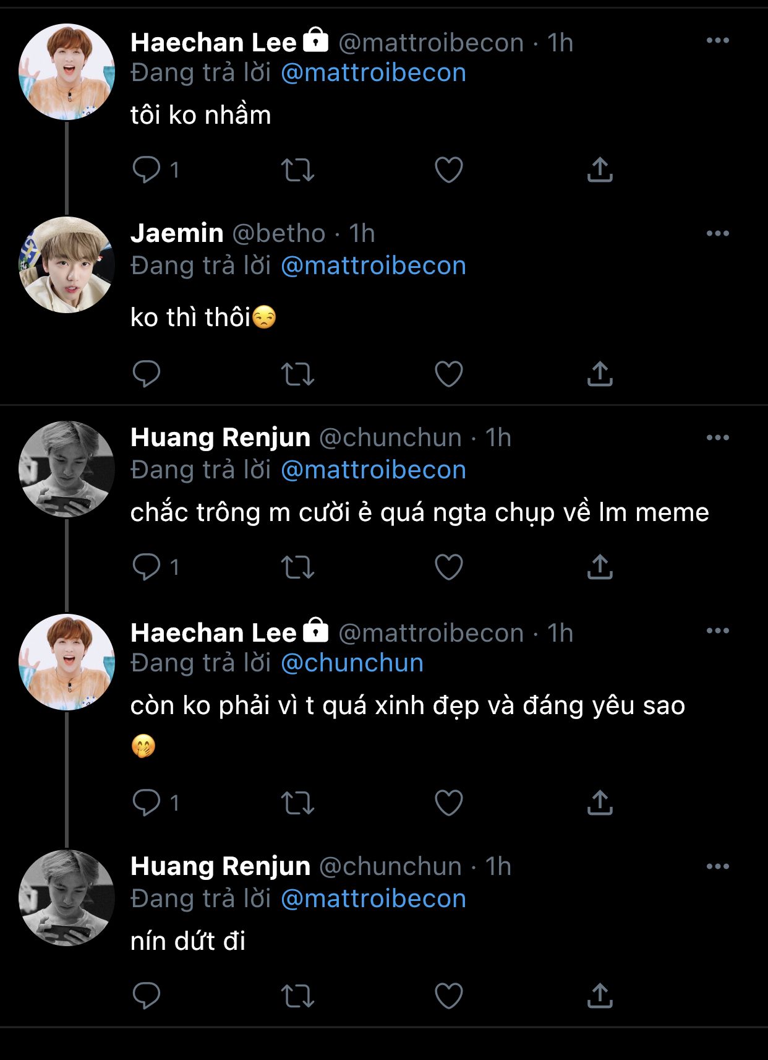The image size is (768, 1060).
Task: Retweet Haechan's "xinh đẹp và đáng yêu" tweet
Action: (297, 803)
